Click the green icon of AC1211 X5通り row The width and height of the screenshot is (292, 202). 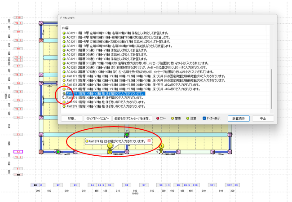pyautogui.click(x=64, y=55)
